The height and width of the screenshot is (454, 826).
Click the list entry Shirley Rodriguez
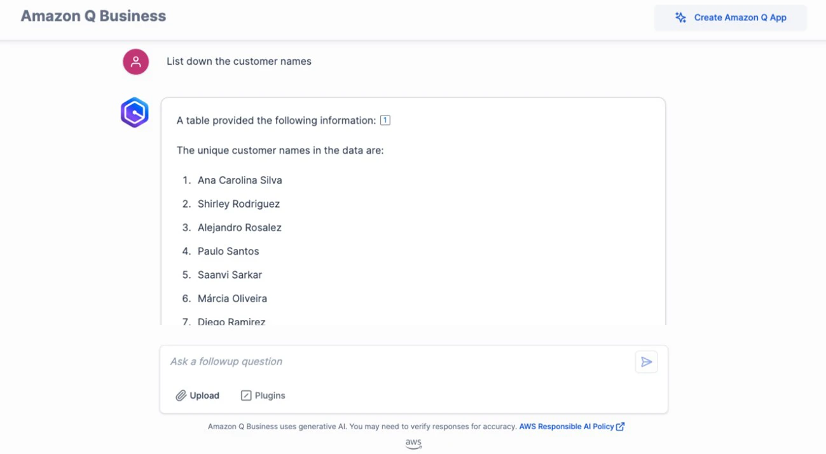click(x=238, y=204)
